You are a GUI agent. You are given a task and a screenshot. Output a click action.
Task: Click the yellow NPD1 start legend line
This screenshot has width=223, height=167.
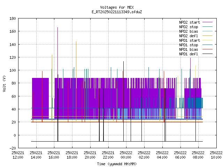(208, 40)
